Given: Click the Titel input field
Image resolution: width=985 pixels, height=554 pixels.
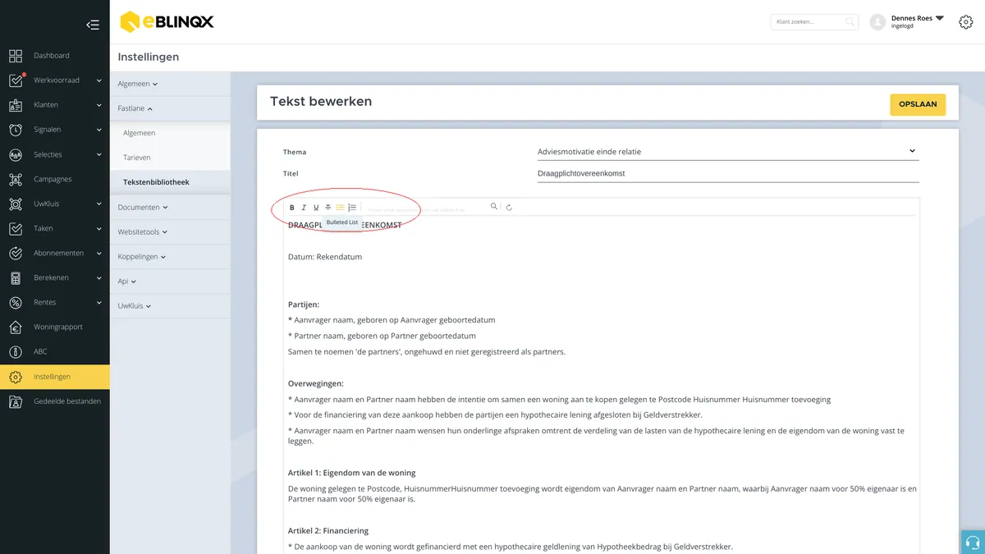Looking at the screenshot, I should pos(726,173).
